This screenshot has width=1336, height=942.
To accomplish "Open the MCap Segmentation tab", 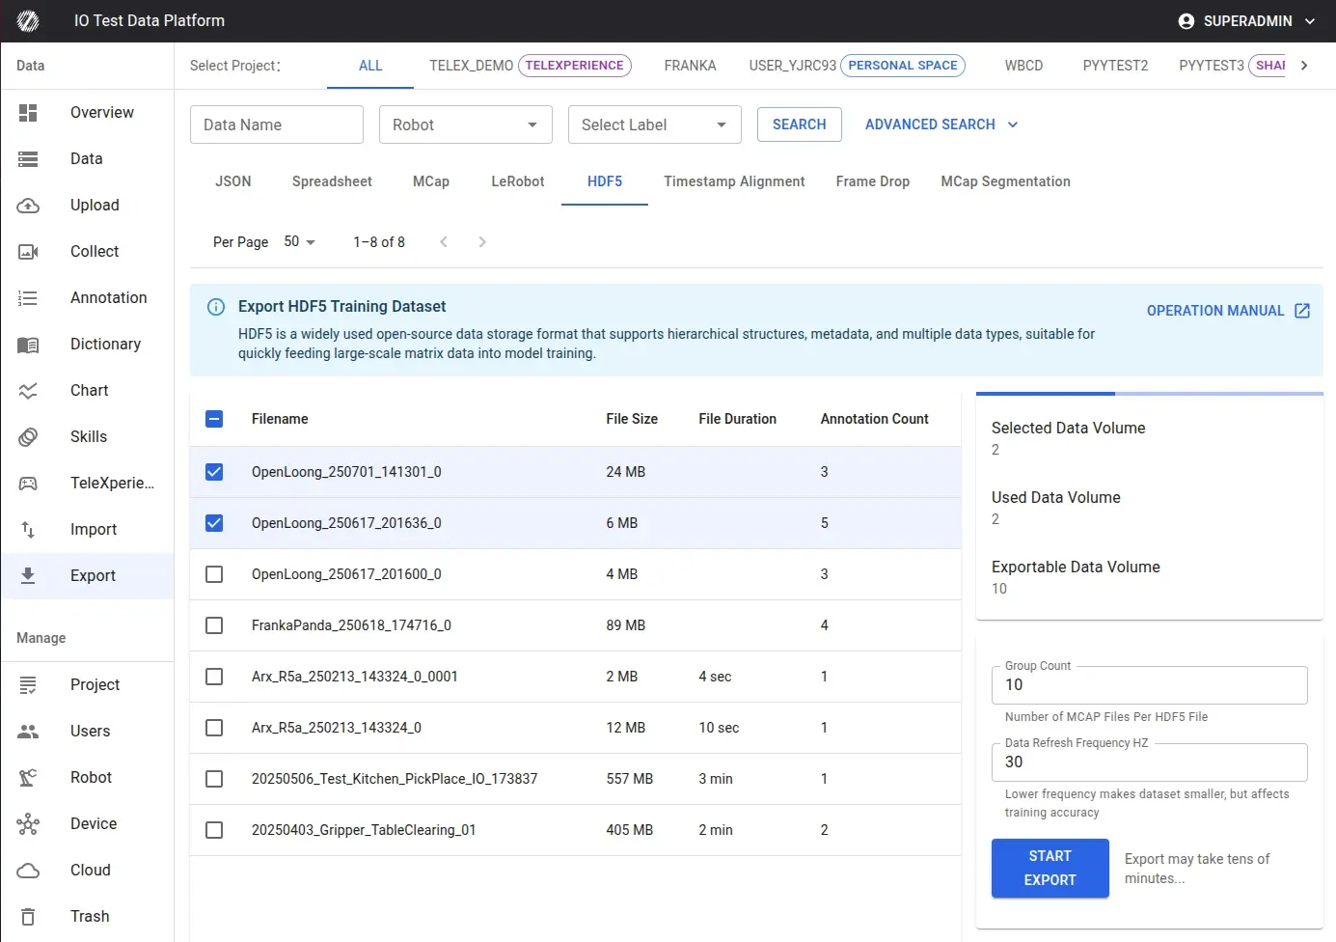I will click(1005, 181).
